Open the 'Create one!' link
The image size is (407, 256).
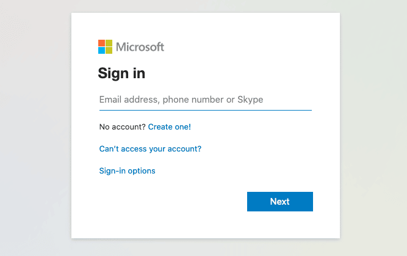(169, 126)
